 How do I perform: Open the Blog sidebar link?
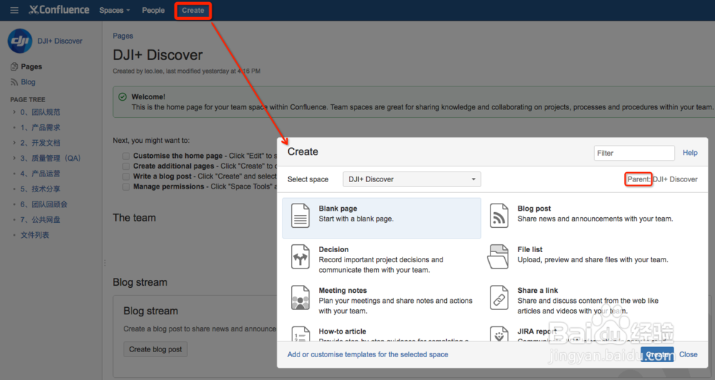click(x=28, y=82)
